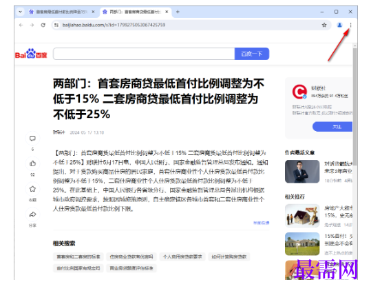Favorite the article with the star icon
The image size is (371, 291).
(32, 189)
